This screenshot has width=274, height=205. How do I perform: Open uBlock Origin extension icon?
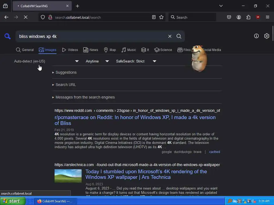tap(258, 17)
